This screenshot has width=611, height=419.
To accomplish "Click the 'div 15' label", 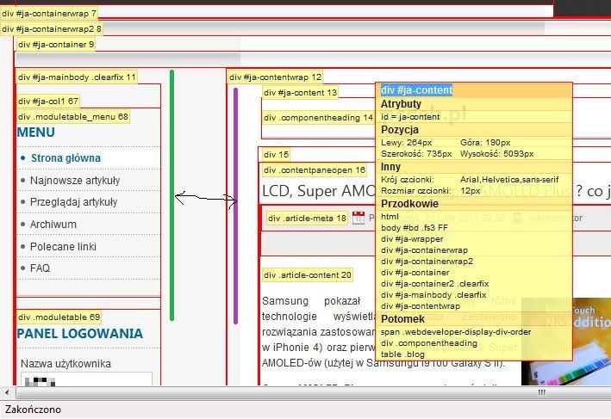I will [x=276, y=155].
